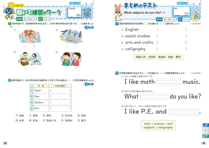Click the 答え 3ページ badge
This screenshot has width=209, height=148.
(44, 19)
